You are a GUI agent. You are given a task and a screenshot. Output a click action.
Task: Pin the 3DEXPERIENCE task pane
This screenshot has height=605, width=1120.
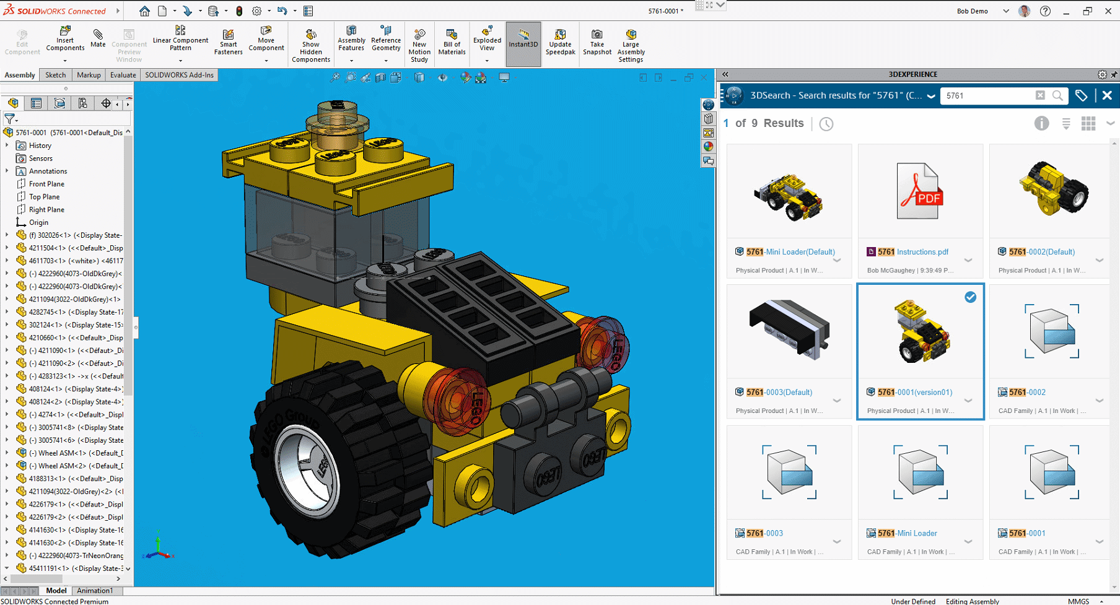[1114, 74]
